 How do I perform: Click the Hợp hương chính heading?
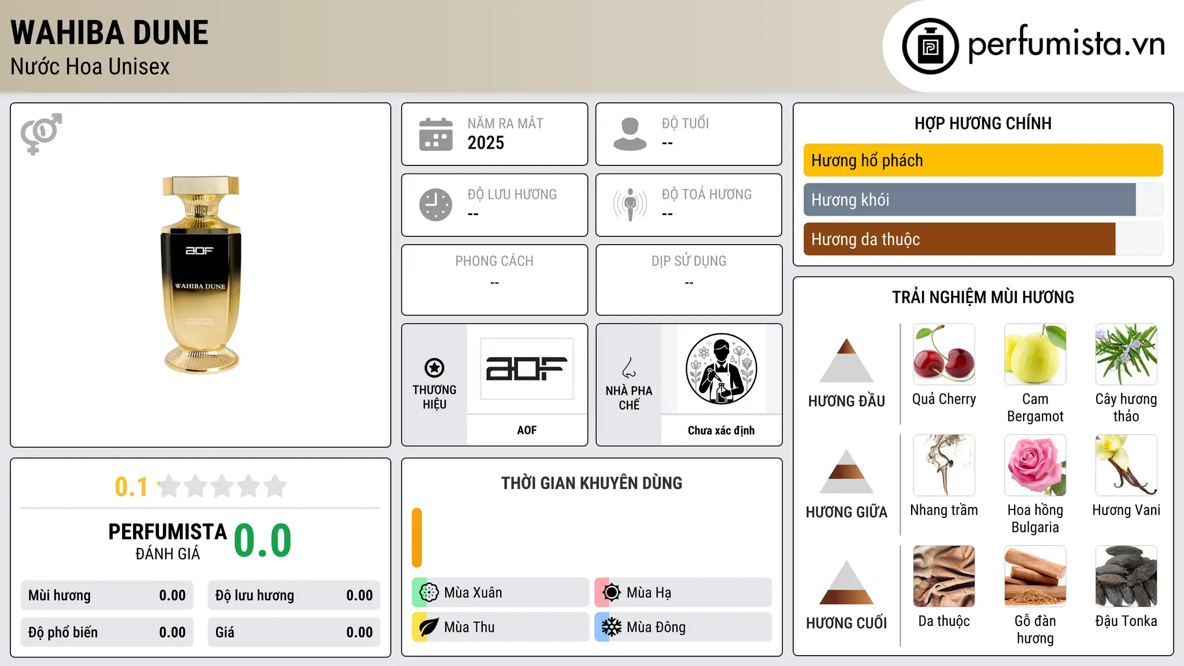click(983, 123)
